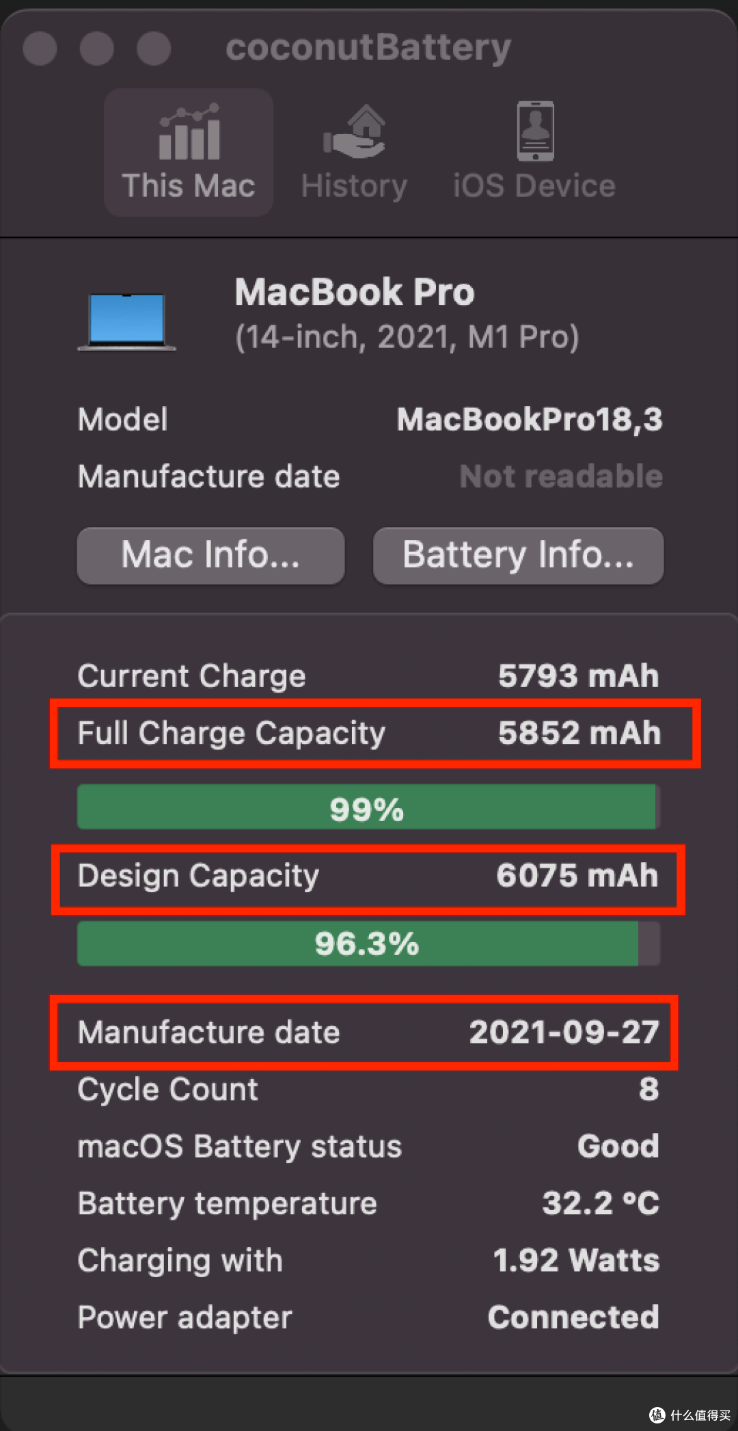Switch to the This Mac tab label

189,186
